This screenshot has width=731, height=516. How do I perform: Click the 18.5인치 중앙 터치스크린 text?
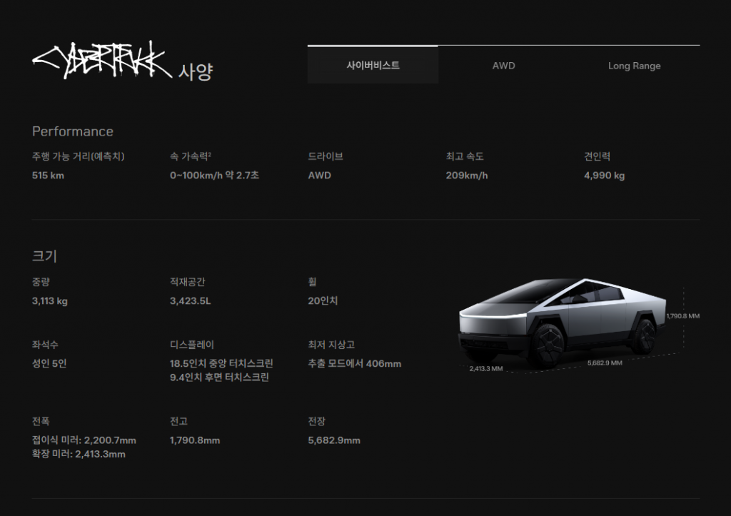[221, 363]
